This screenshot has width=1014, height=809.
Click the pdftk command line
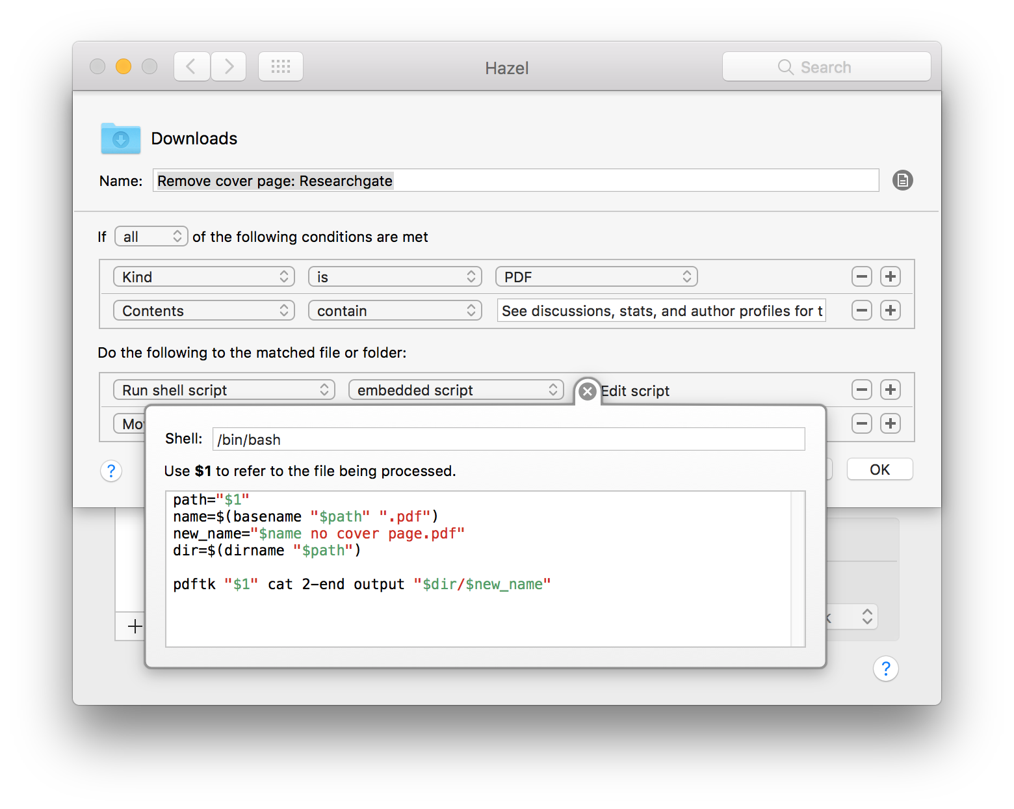362,584
